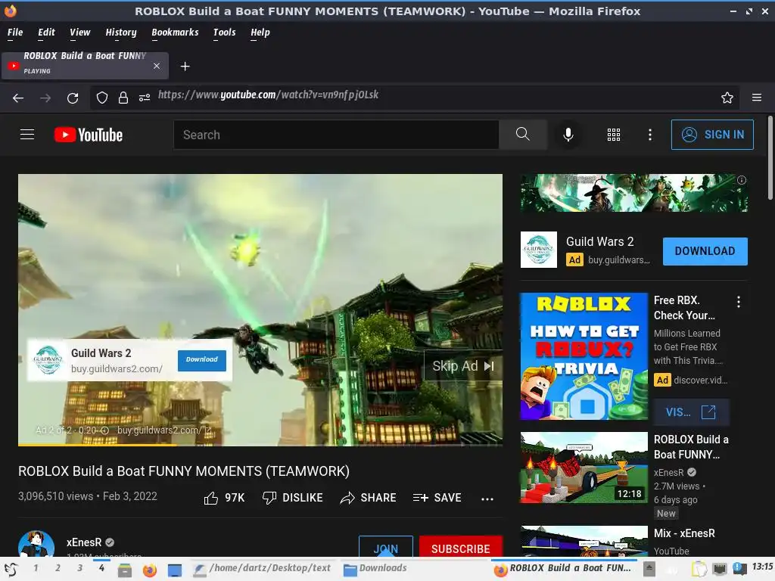This screenshot has width=775, height=581.
Task: Open the /home/dartz/Desktop/text taskbar window
Action: pyautogui.click(x=262, y=569)
